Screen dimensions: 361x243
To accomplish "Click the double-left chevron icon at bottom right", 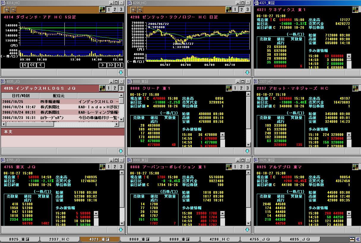I will 358,239.
